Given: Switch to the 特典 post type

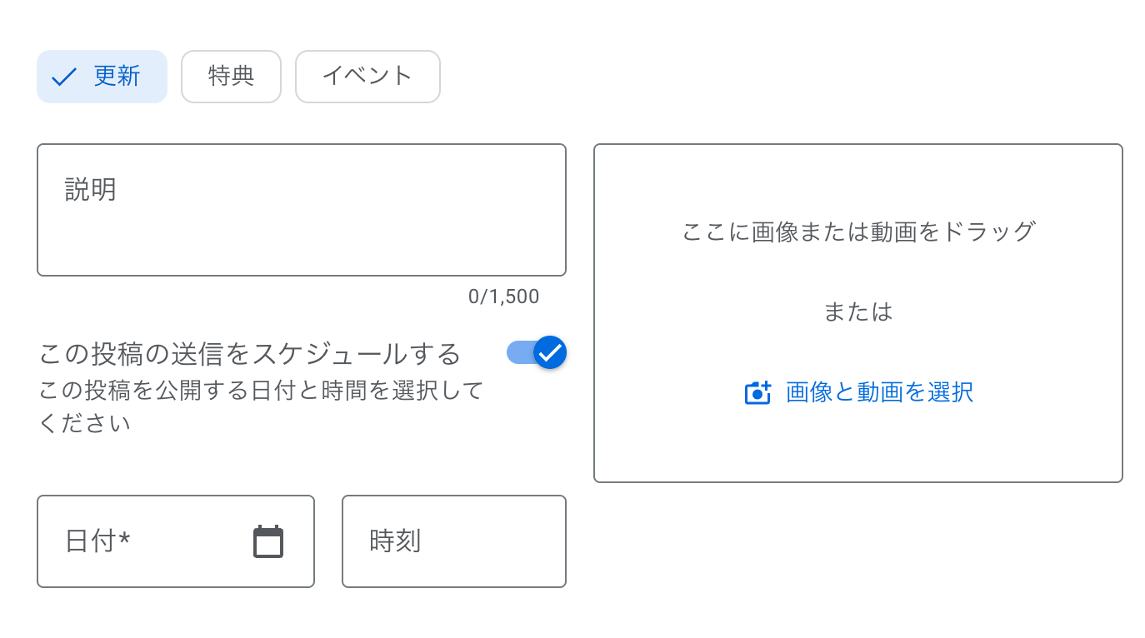Looking at the screenshot, I should pyautogui.click(x=231, y=77).
